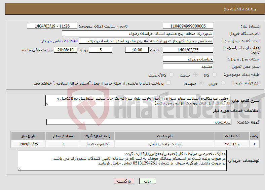This screenshot has width=265, height=190.
Task: Open the اطلاعات تماس خریدار link
Action: click(x=60, y=41)
